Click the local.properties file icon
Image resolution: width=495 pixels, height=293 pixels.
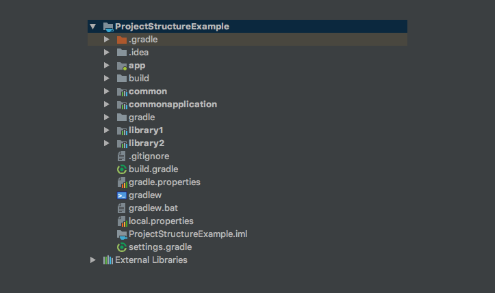pyautogui.click(x=122, y=221)
